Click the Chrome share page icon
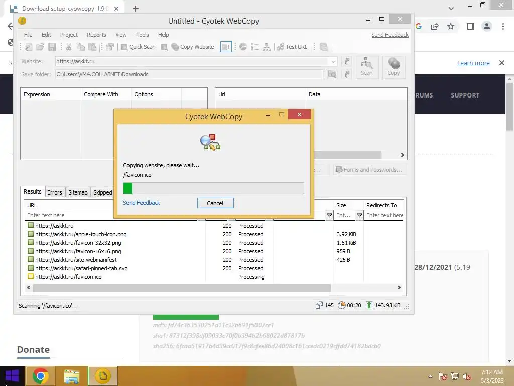Screen dimensions: 514x386 435,26
